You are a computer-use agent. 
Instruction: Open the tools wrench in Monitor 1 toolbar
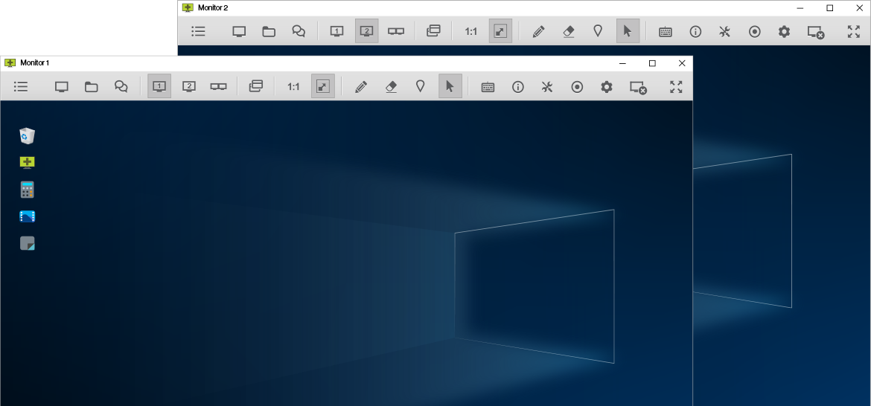click(x=547, y=86)
